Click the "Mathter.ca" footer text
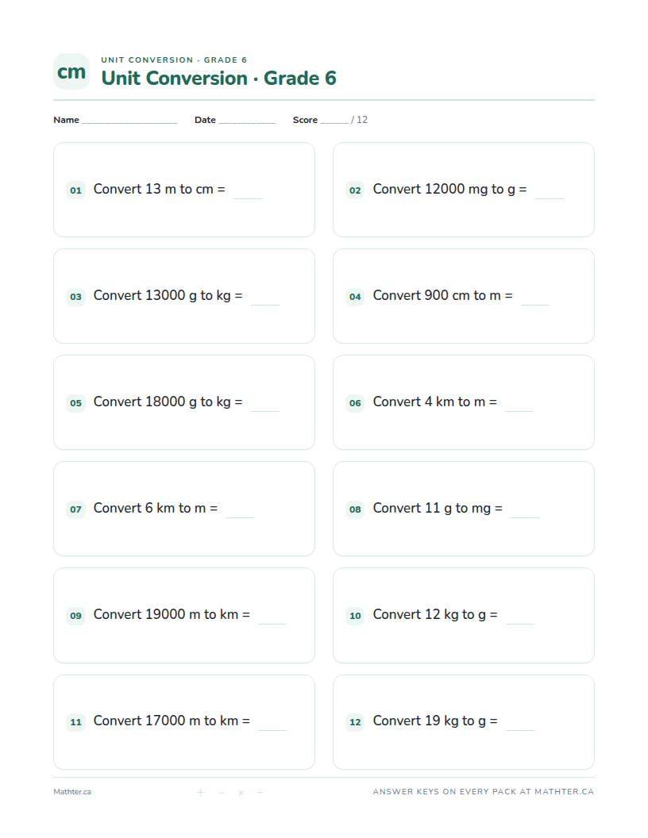This screenshot has height=838, width=648. 72,792
